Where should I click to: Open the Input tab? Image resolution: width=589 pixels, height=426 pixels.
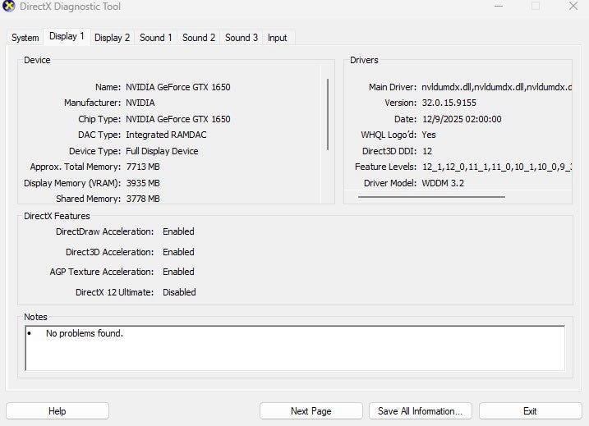tap(277, 38)
